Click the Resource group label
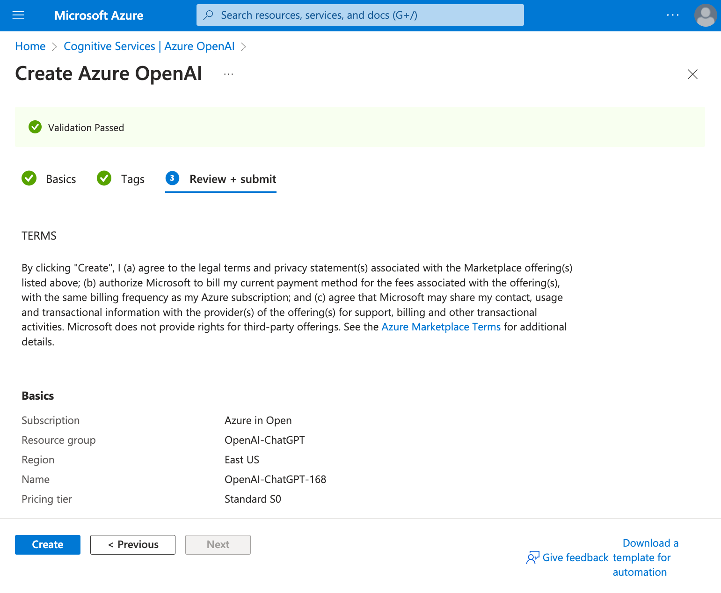The height and width of the screenshot is (593, 721). tap(58, 440)
